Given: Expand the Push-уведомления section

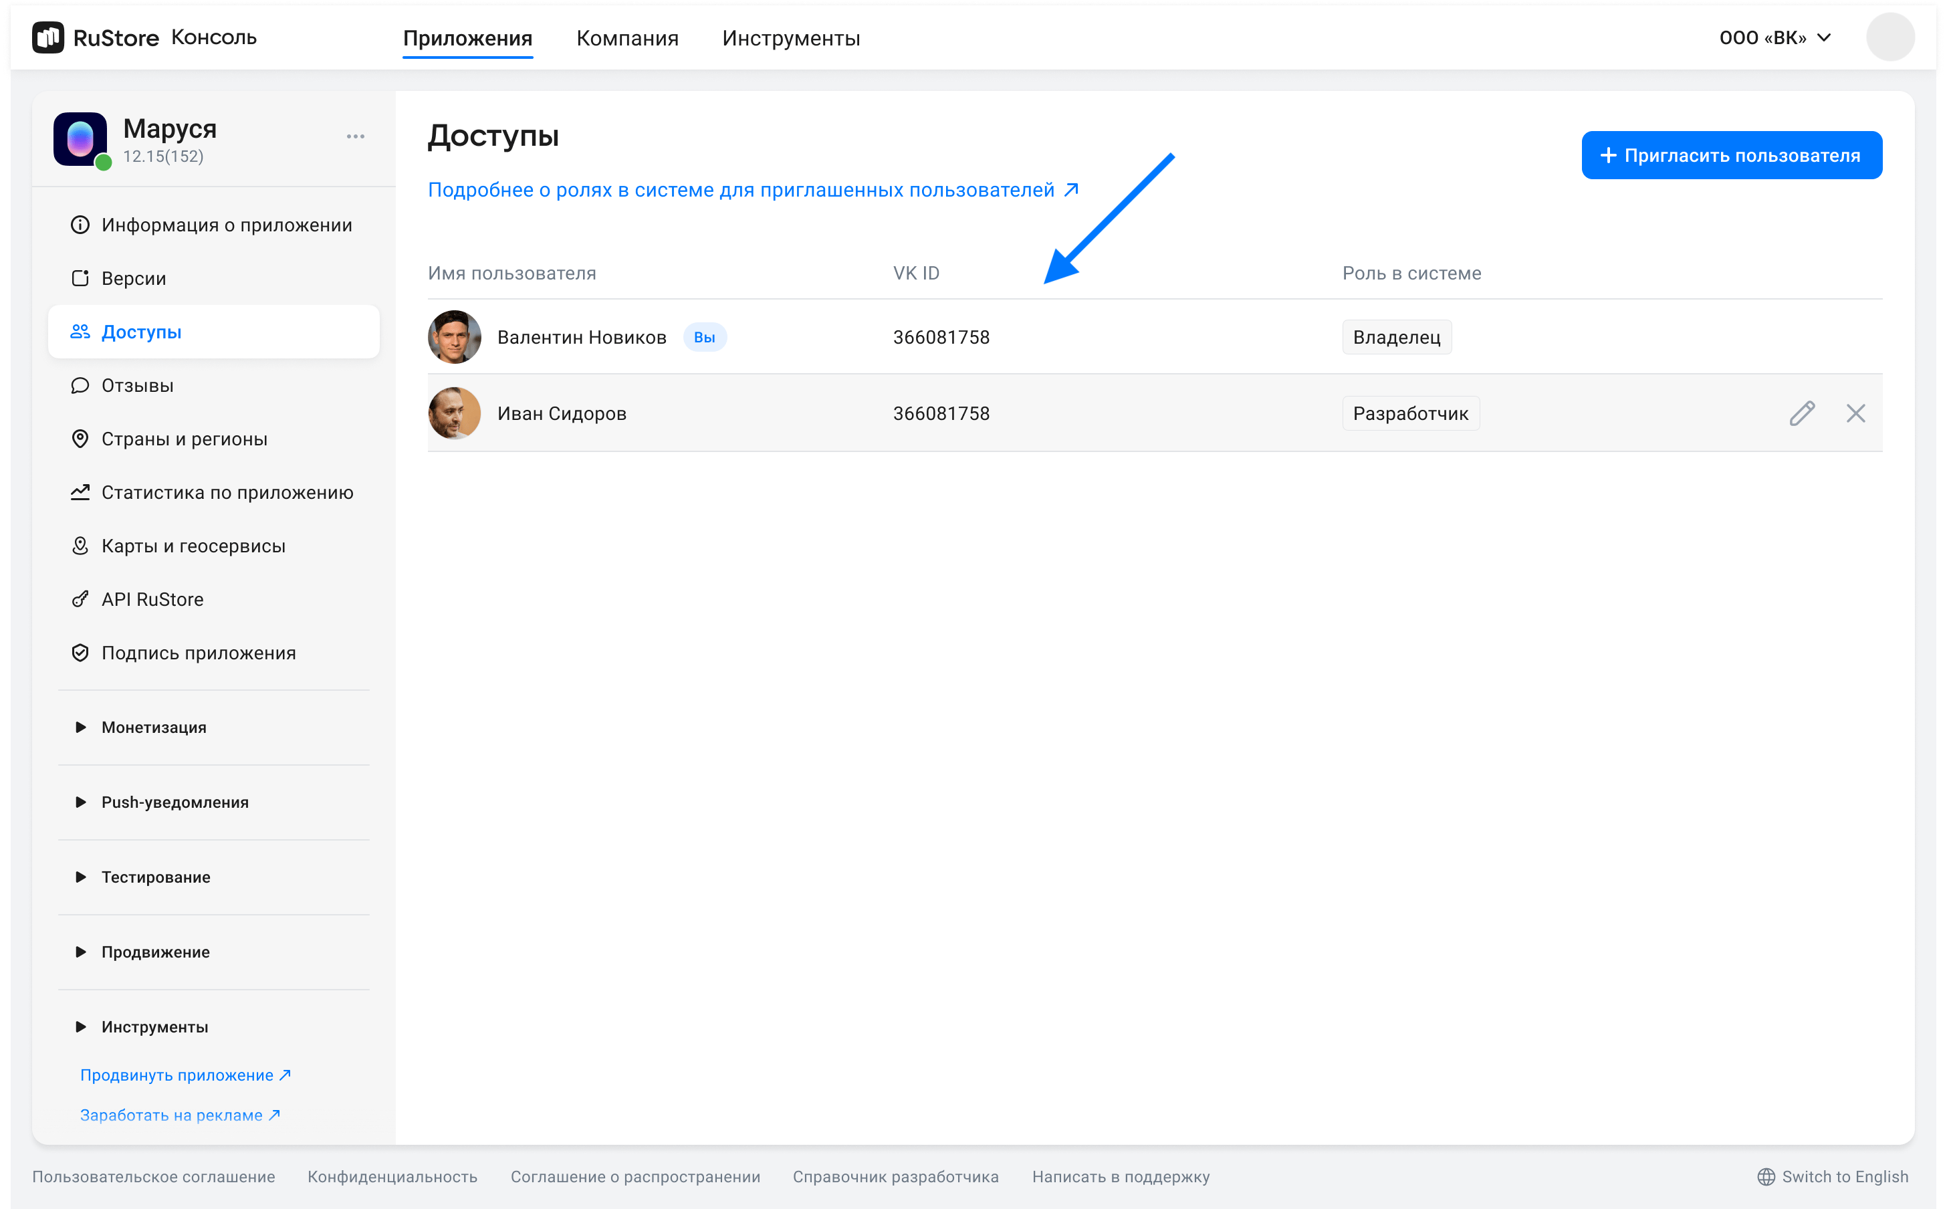Looking at the screenshot, I should tap(175, 802).
